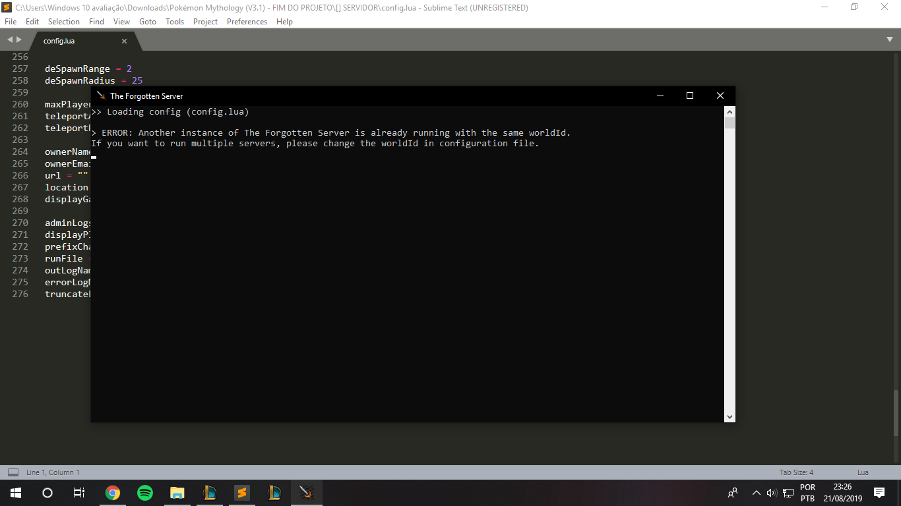Switch to Sublime Text taskbar icon
This screenshot has height=506, width=901.
coord(242,493)
